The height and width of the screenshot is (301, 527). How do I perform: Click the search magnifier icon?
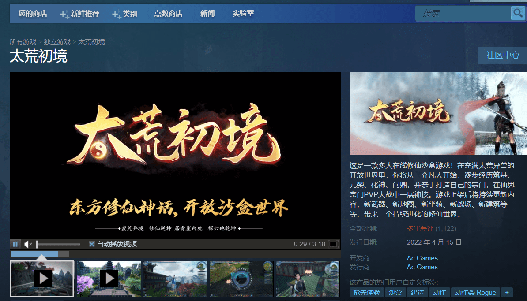coord(518,13)
